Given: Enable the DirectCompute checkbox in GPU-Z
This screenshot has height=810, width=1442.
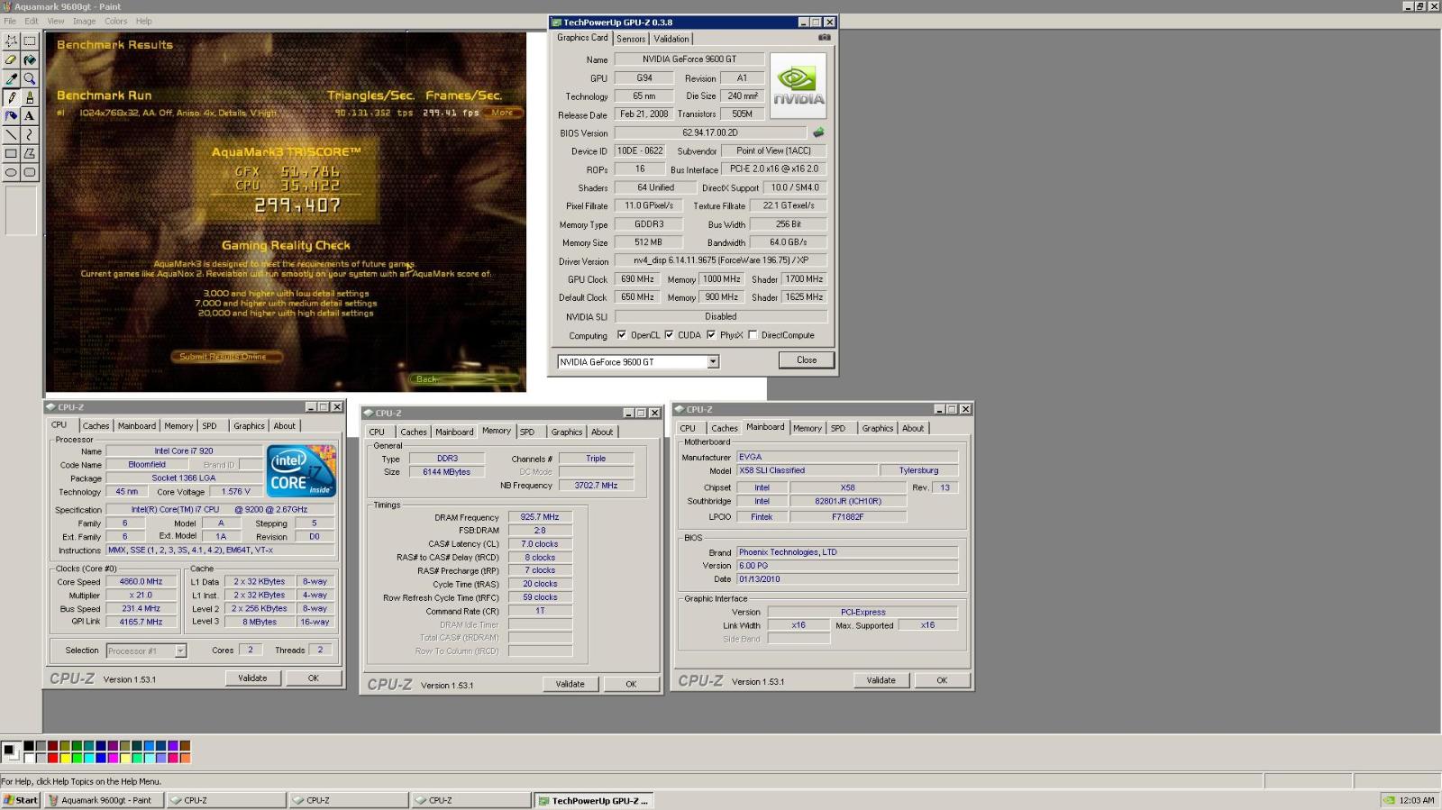Looking at the screenshot, I should 753,335.
